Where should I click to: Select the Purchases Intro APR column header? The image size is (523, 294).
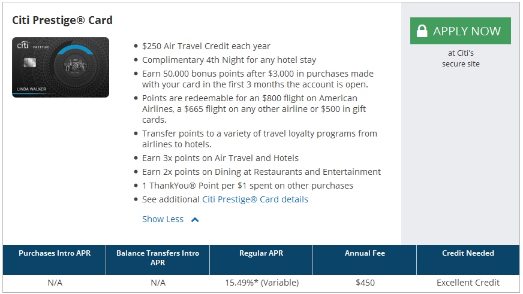(55, 253)
